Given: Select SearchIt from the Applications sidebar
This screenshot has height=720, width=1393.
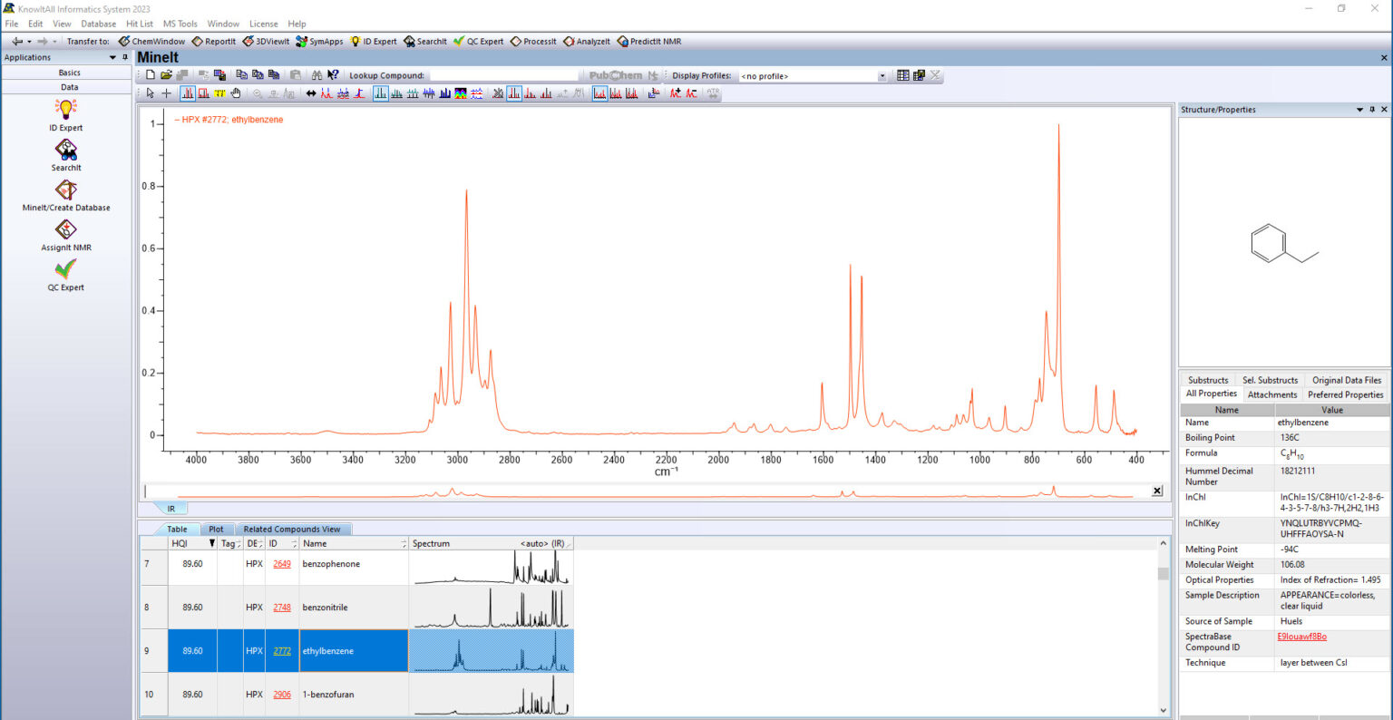Looking at the screenshot, I should click(x=65, y=154).
